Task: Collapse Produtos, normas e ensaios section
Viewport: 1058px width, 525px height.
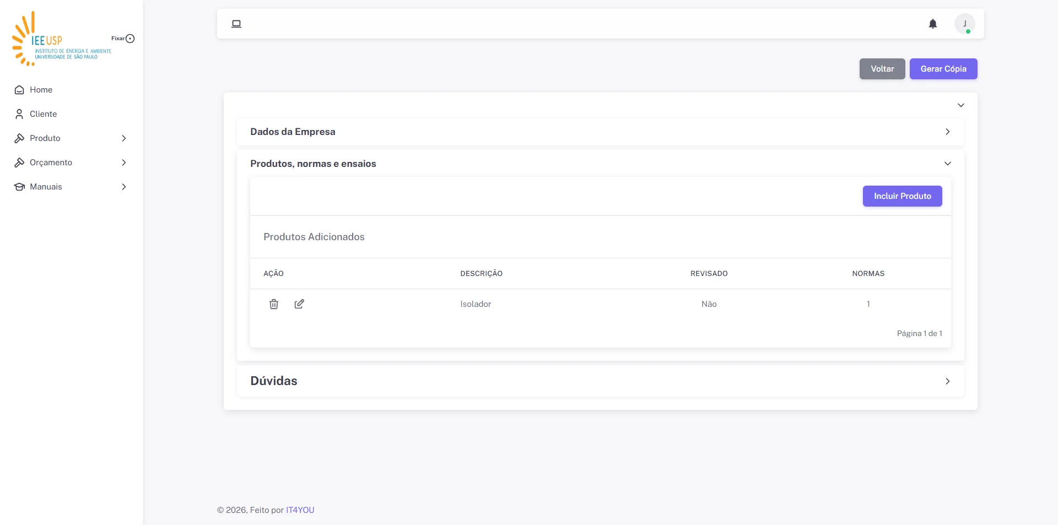Action: coord(601,164)
